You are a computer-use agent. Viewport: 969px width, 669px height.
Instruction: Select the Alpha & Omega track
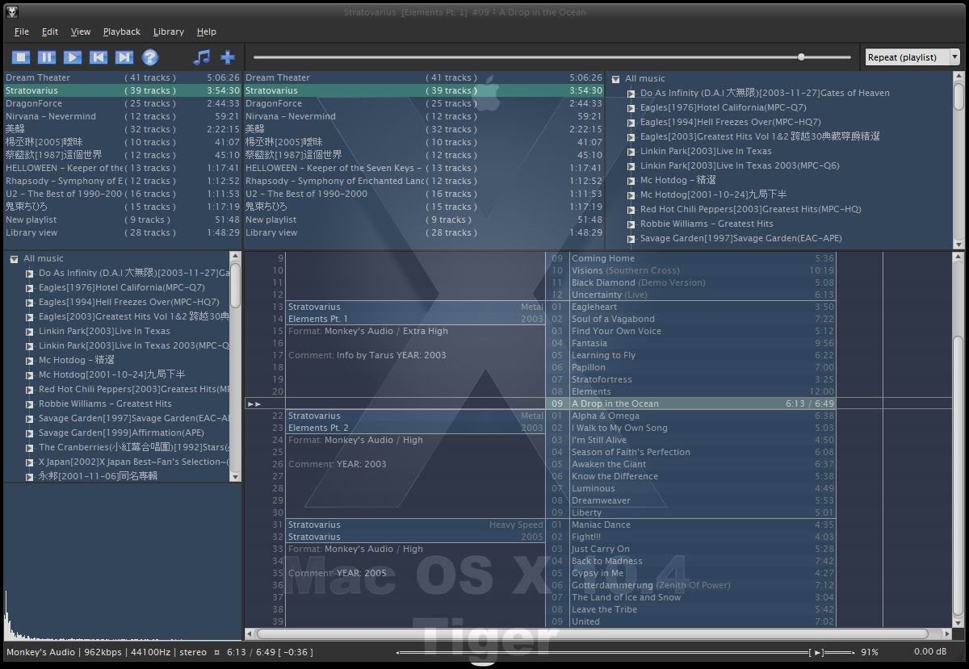[x=692, y=416]
